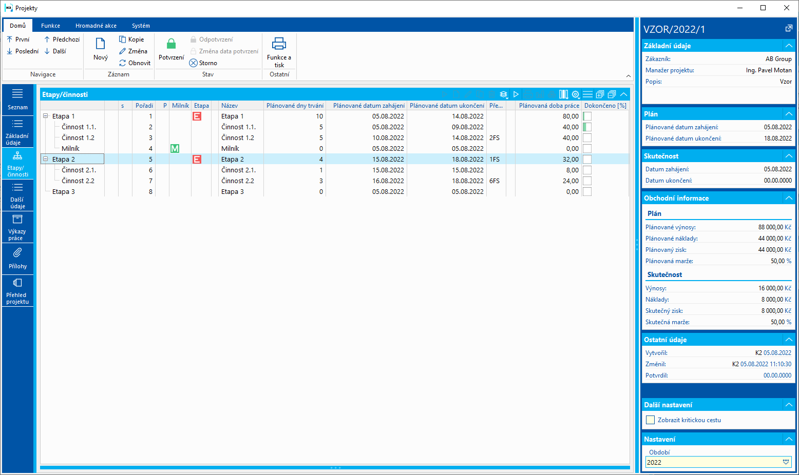This screenshot has width=799, height=475.
Task: Select the Činnost 2.2 tree row
Action: coord(78,181)
